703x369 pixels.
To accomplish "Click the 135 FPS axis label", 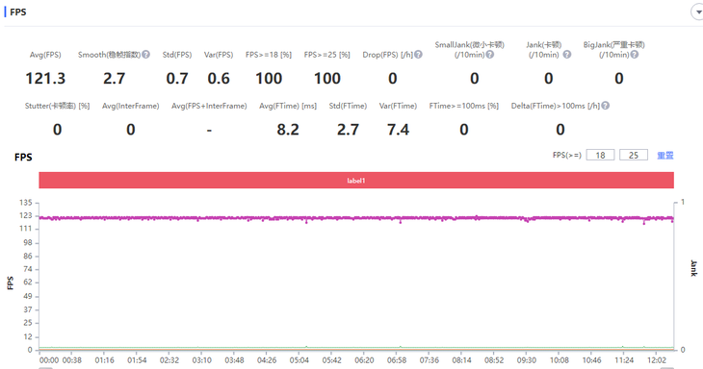I will [26, 203].
